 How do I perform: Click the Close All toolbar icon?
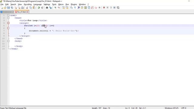pyautogui.click(x=19, y=8)
